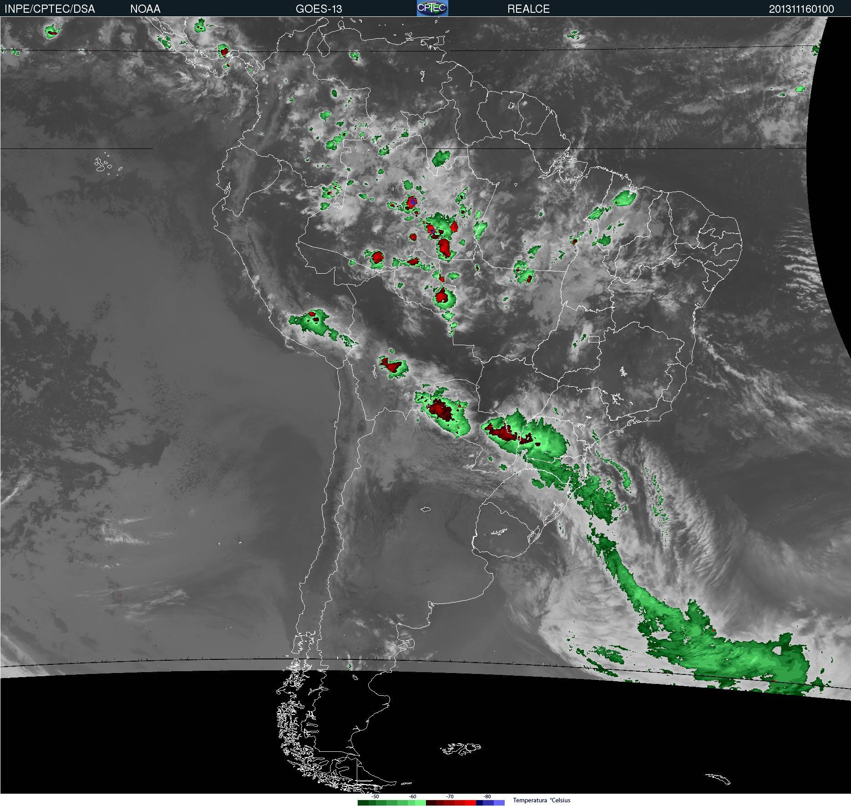Click the REALCE header label
Image resolution: width=851 pixels, height=806 pixels.
point(528,9)
